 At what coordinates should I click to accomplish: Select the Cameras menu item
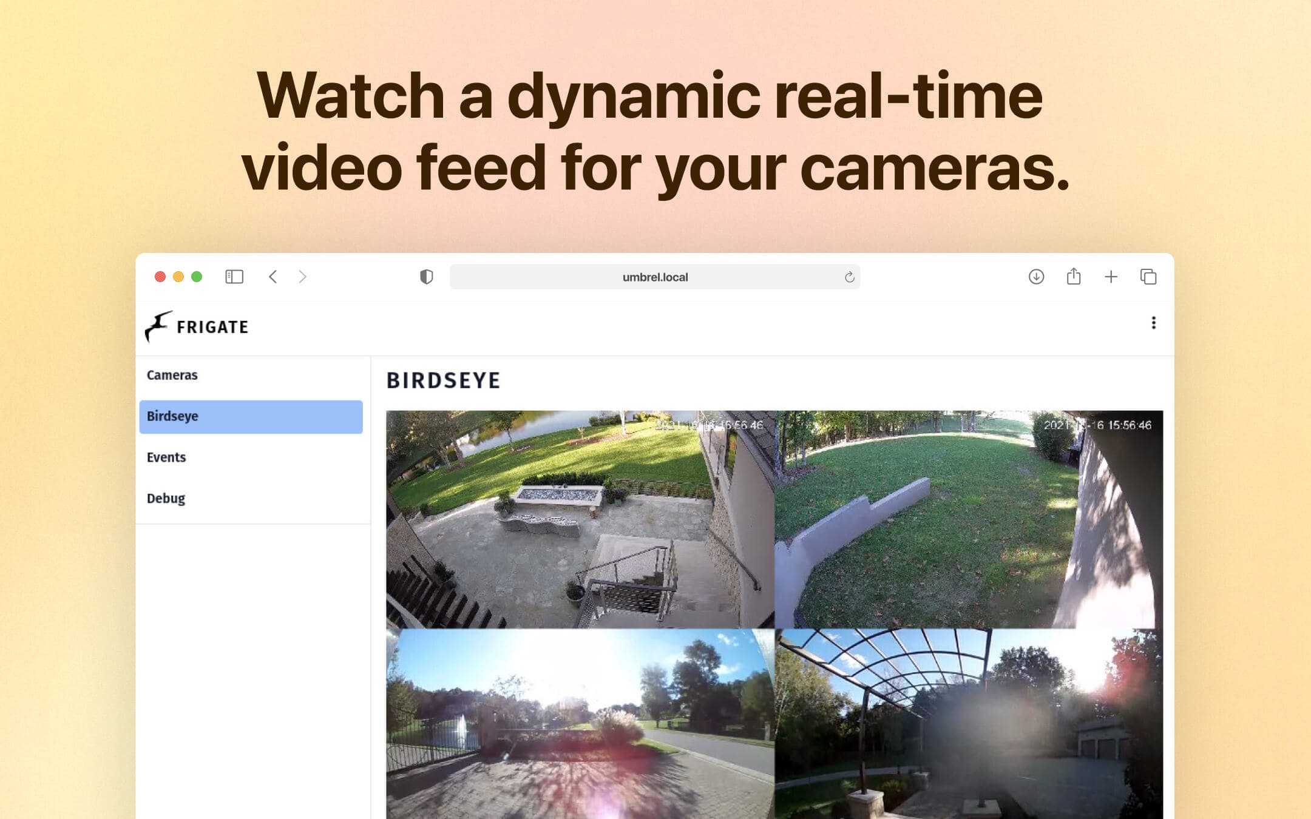172,374
